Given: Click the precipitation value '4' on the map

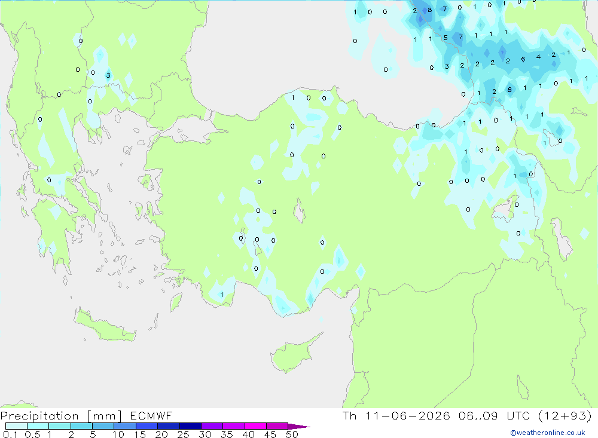Looking at the screenshot, I should 538,57.
